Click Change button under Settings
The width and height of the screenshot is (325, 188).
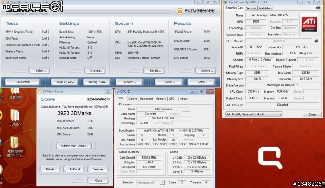tap(95, 71)
